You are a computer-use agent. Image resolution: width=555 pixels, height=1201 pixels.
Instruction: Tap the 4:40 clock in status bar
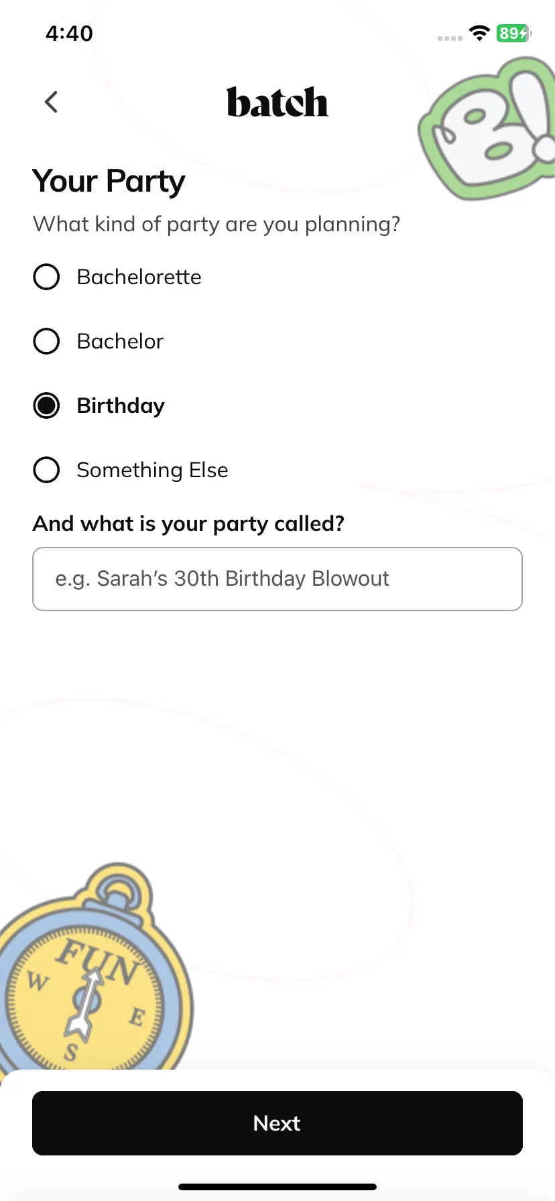[x=69, y=34]
